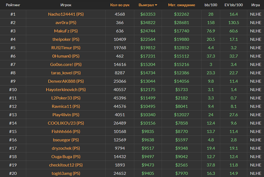Click the Игра column header
This screenshot has height=177, width=264.
coord(255,5)
